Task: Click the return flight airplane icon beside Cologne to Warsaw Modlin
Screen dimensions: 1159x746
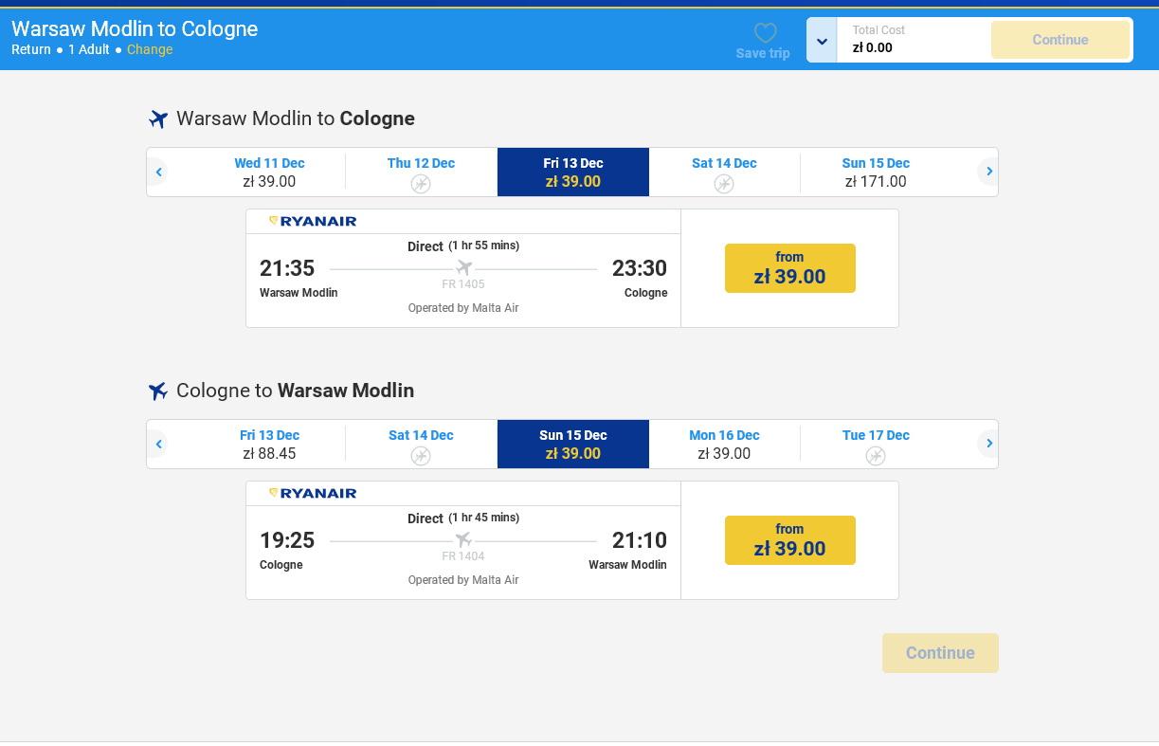Action: (x=158, y=391)
